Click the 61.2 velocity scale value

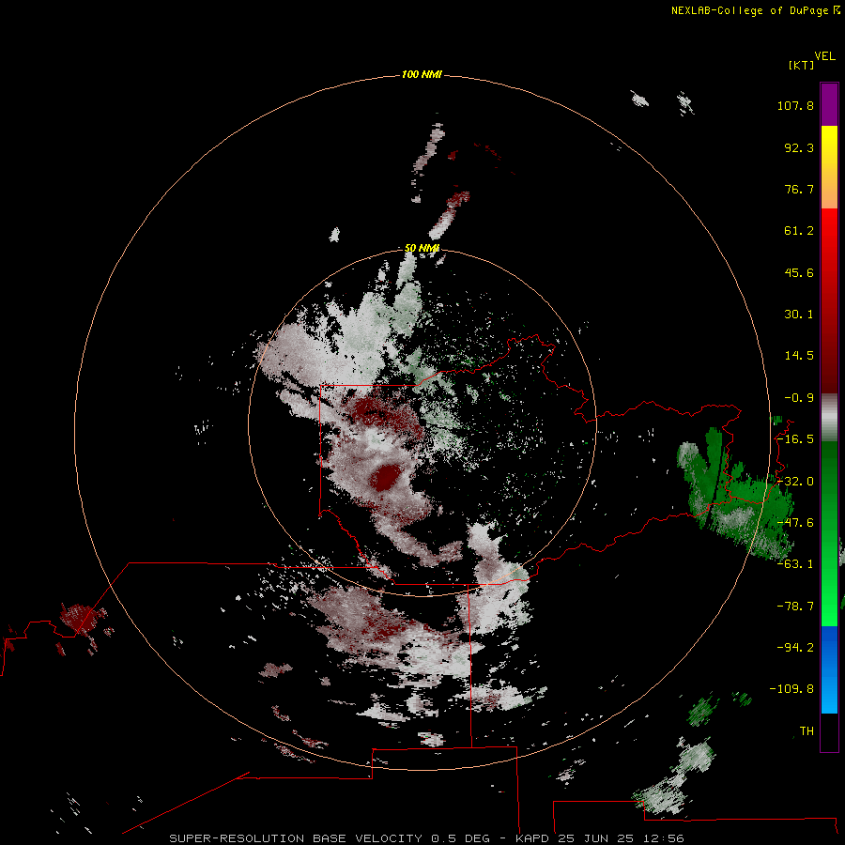coord(799,231)
